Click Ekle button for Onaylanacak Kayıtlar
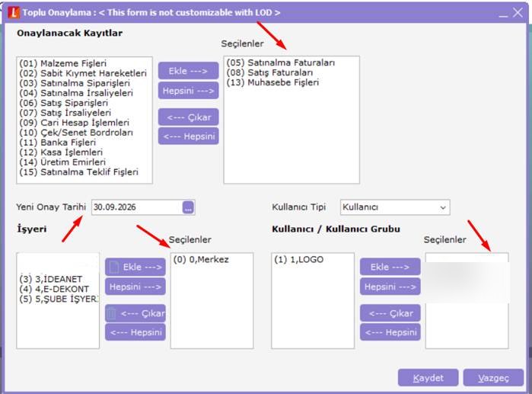Viewport: 532px width, 394px height. point(188,71)
